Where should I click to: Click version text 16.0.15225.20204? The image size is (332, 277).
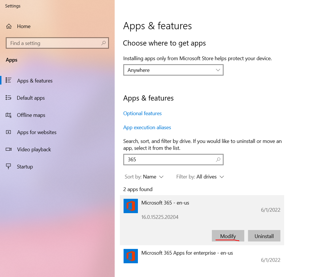point(160,217)
